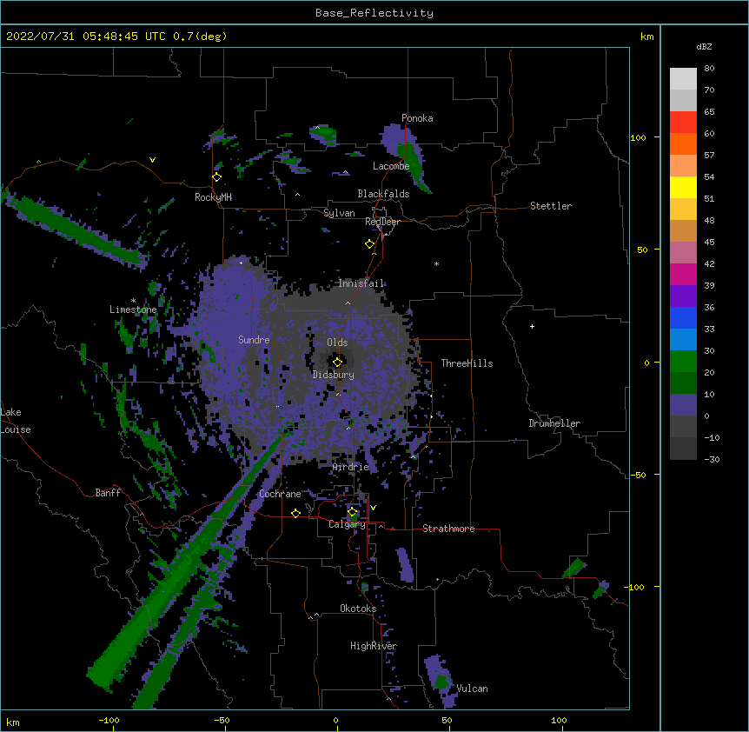This screenshot has width=749, height=732.
Task: Select the bright green 20–30 dBZ legend swatch
Action: pos(683,362)
